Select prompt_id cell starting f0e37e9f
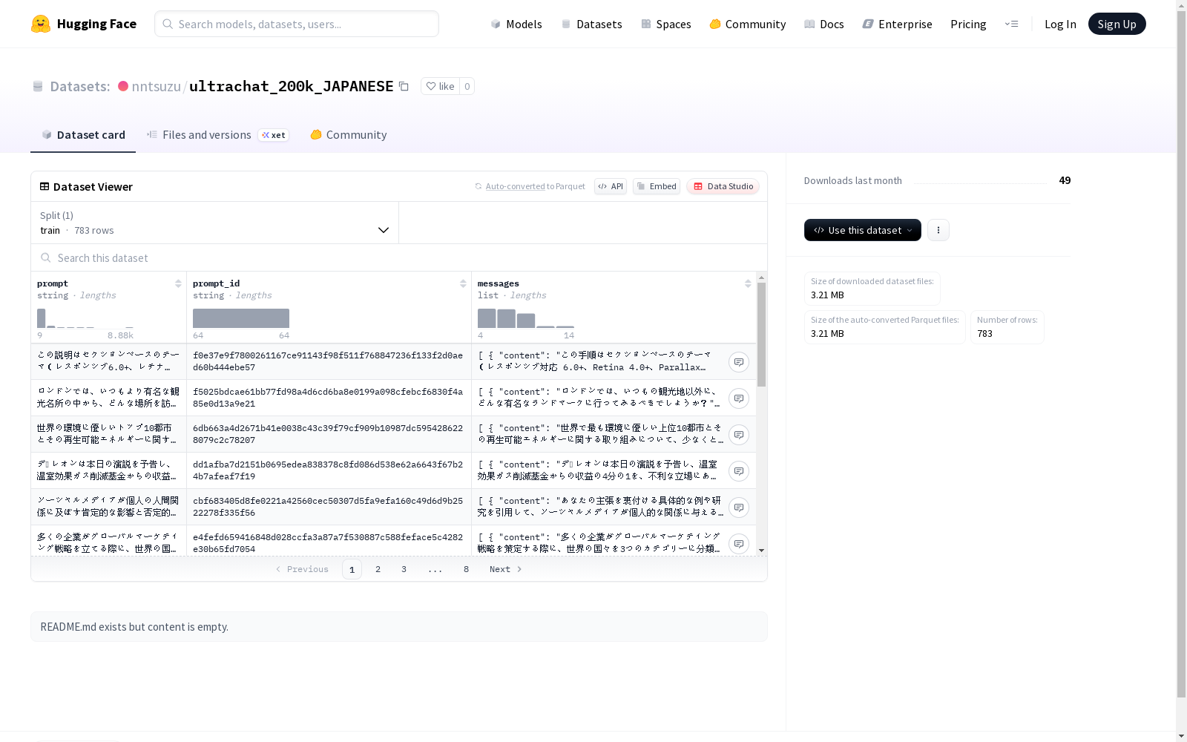 click(329, 361)
